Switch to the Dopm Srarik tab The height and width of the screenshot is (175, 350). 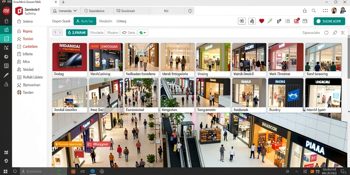62,21
